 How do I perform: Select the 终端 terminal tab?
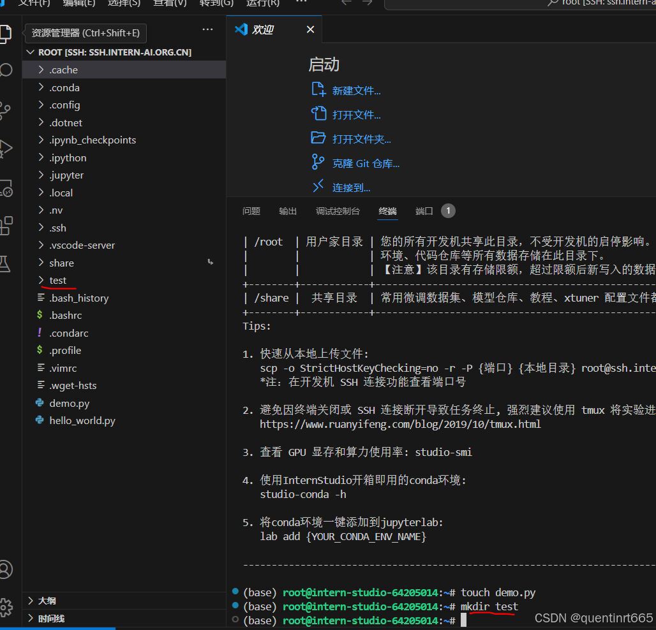coord(387,211)
